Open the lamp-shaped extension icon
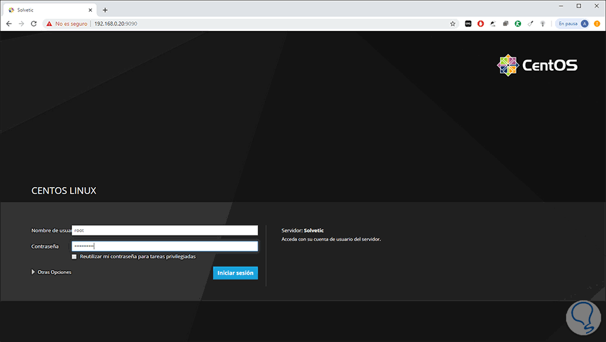Image resolution: width=606 pixels, height=342 pixels. click(x=493, y=24)
